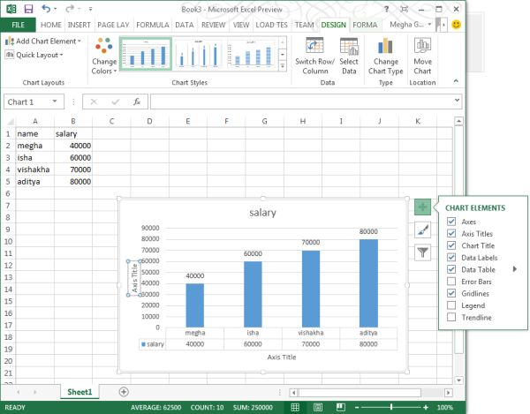The height and width of the screenshot is (414, 530).
Task: Open Chart Styles paintbrush button
Action: tap(422, 230)
